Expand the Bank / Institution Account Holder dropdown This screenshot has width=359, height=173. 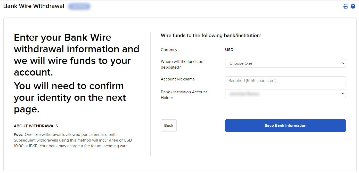[x=285, y=94]
